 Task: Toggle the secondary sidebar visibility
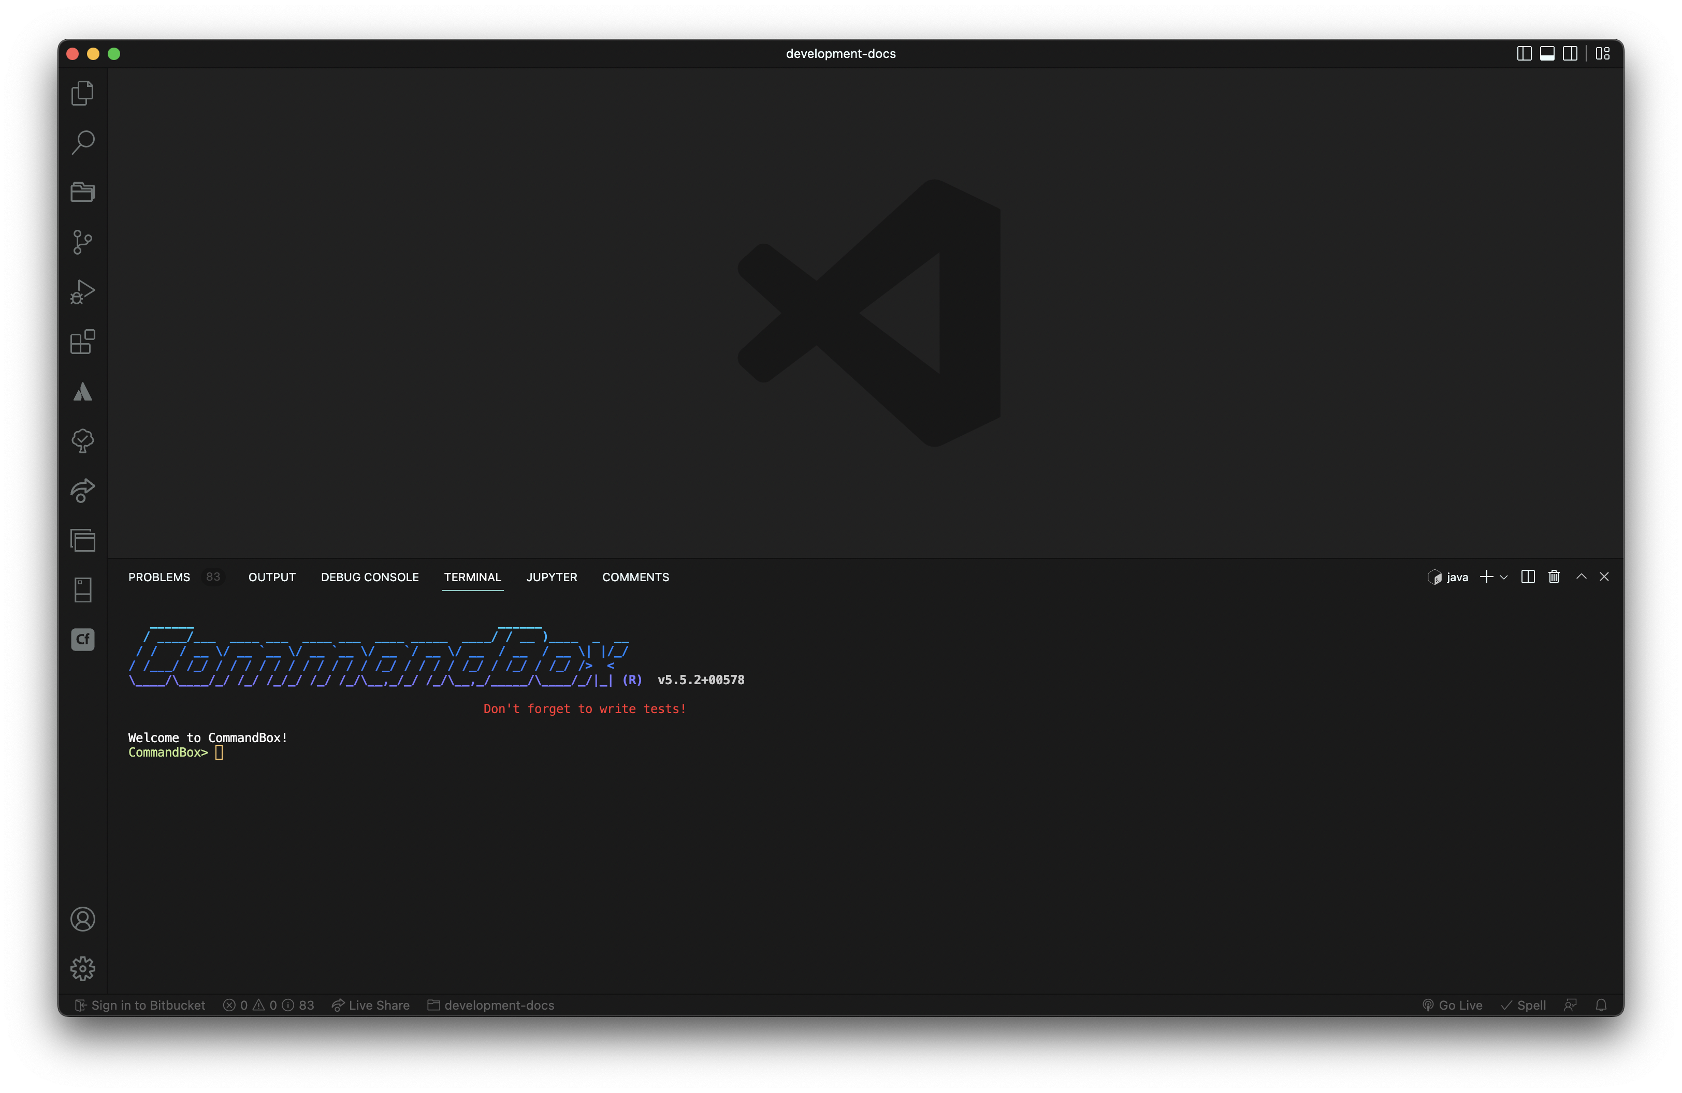[x=1570, y=53]
